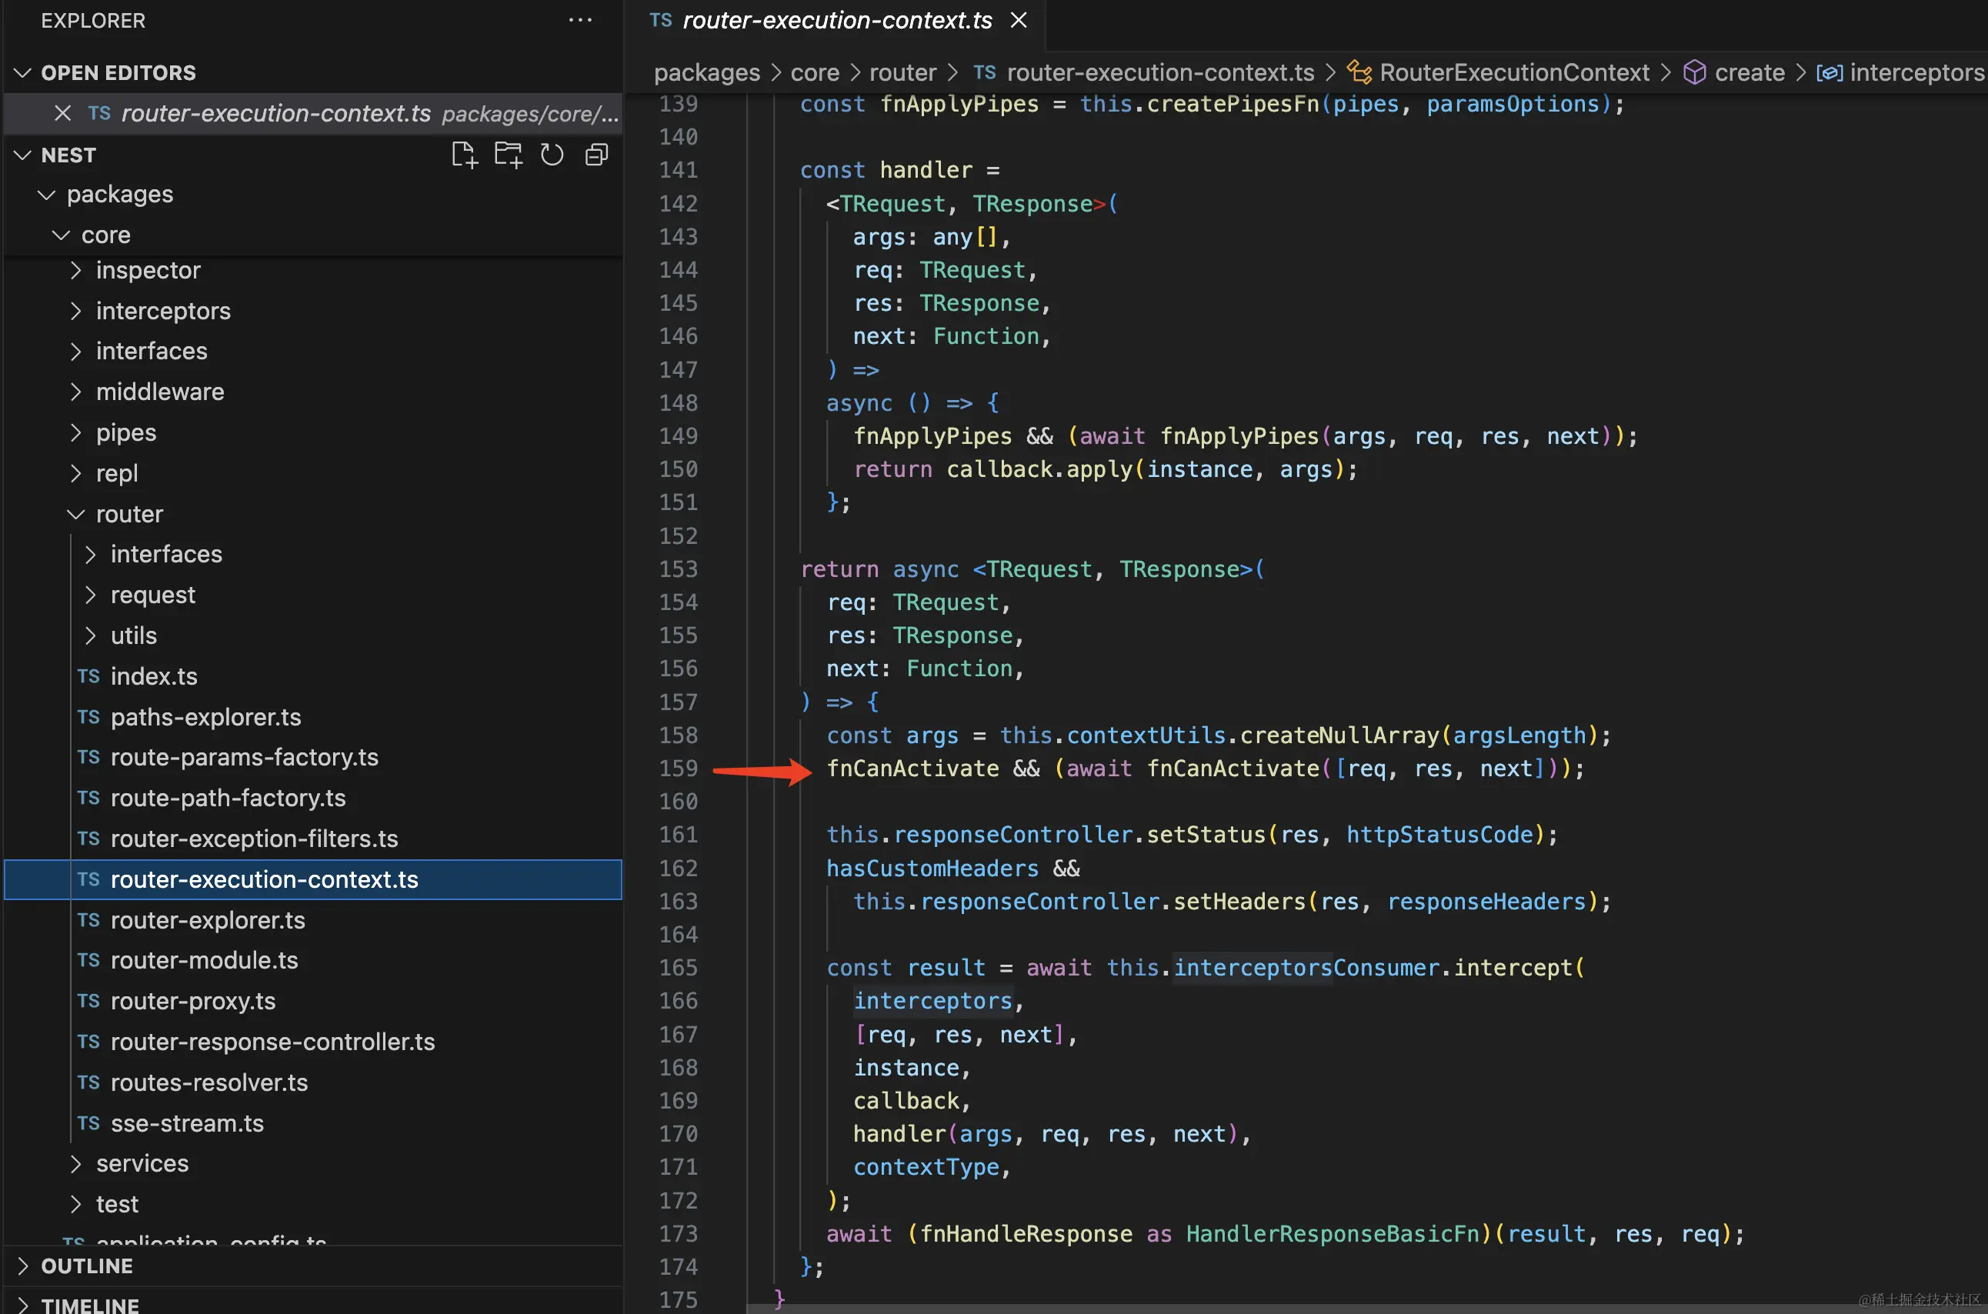Open routes-resolver.ts file
1988x1314 pixels.
[208, 1082]
